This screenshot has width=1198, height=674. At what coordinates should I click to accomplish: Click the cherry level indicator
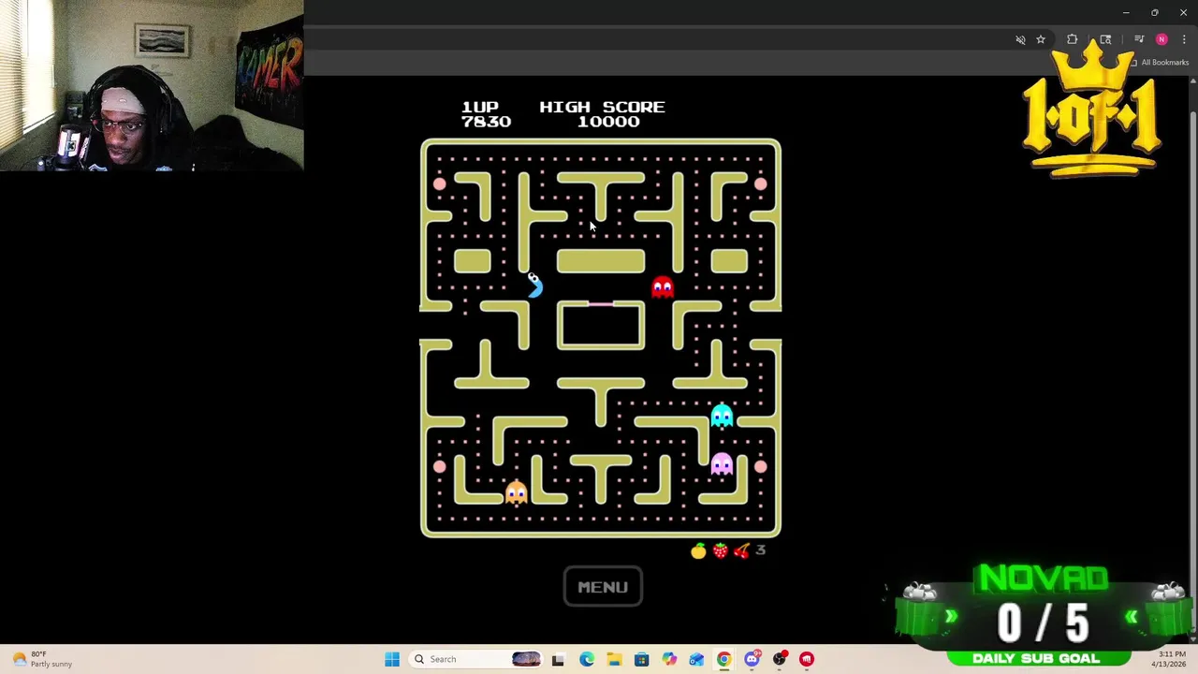[741, 551]
